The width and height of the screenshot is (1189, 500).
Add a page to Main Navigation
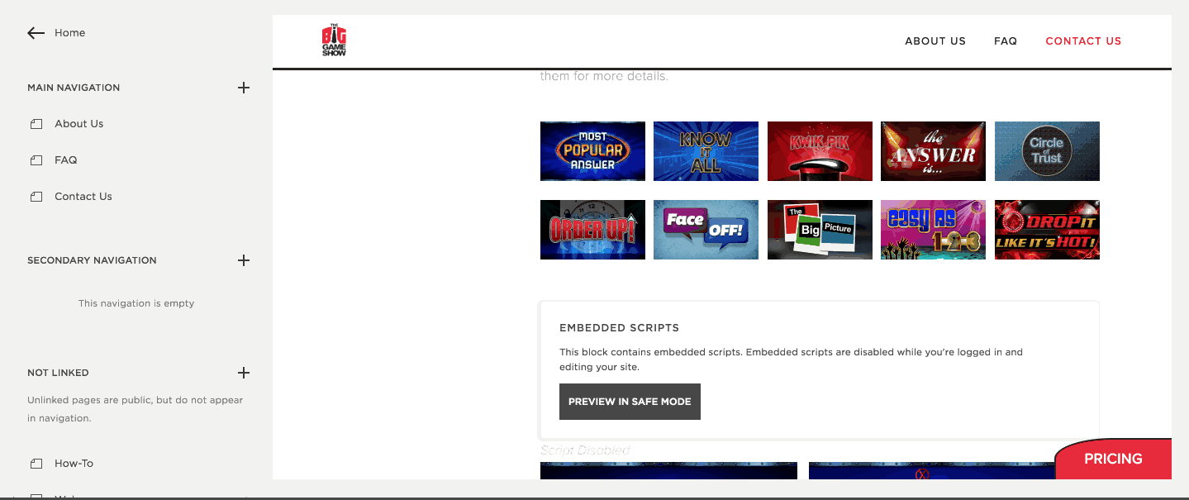[x=244, y=88]
